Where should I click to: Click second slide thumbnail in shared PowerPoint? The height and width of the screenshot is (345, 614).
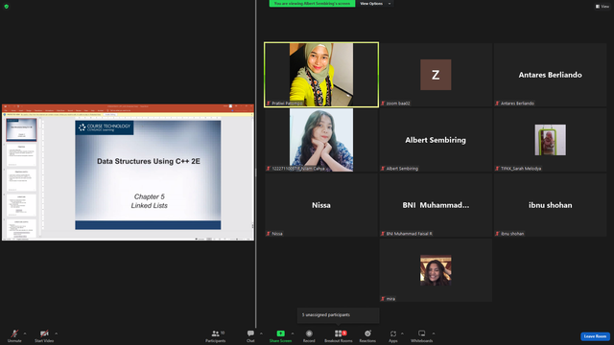click(21, 155)
